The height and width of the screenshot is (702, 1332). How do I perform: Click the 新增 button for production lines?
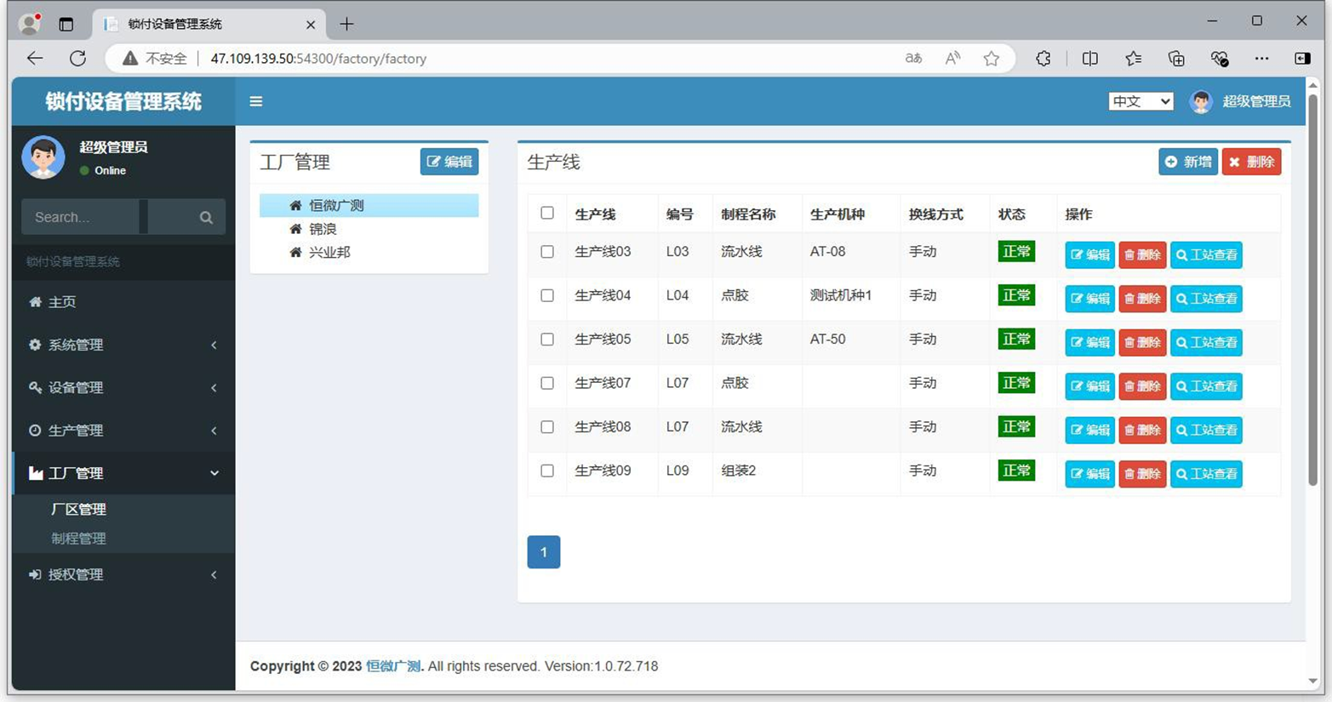click(1187, 162)
